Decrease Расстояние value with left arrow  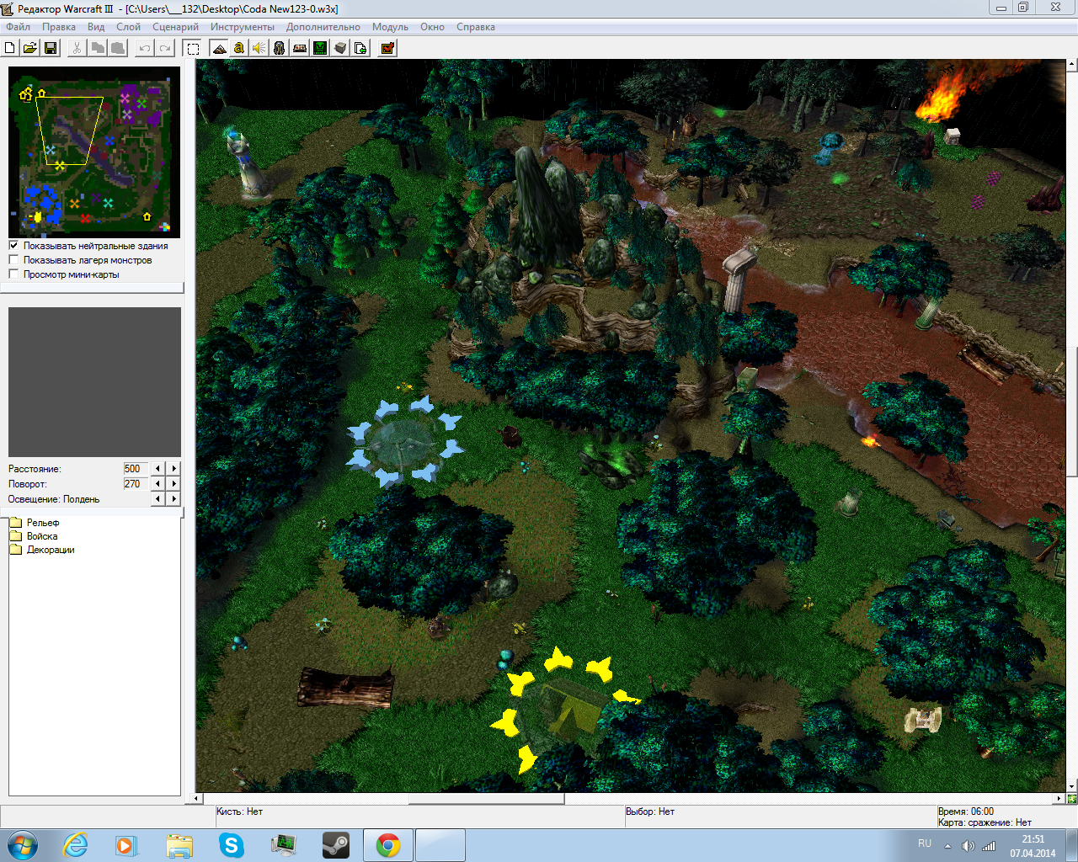click(157, 469)
